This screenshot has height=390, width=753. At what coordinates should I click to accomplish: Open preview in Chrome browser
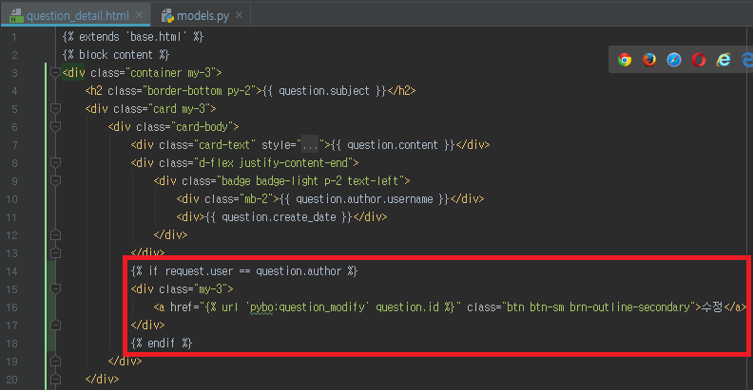pos(625,60)
